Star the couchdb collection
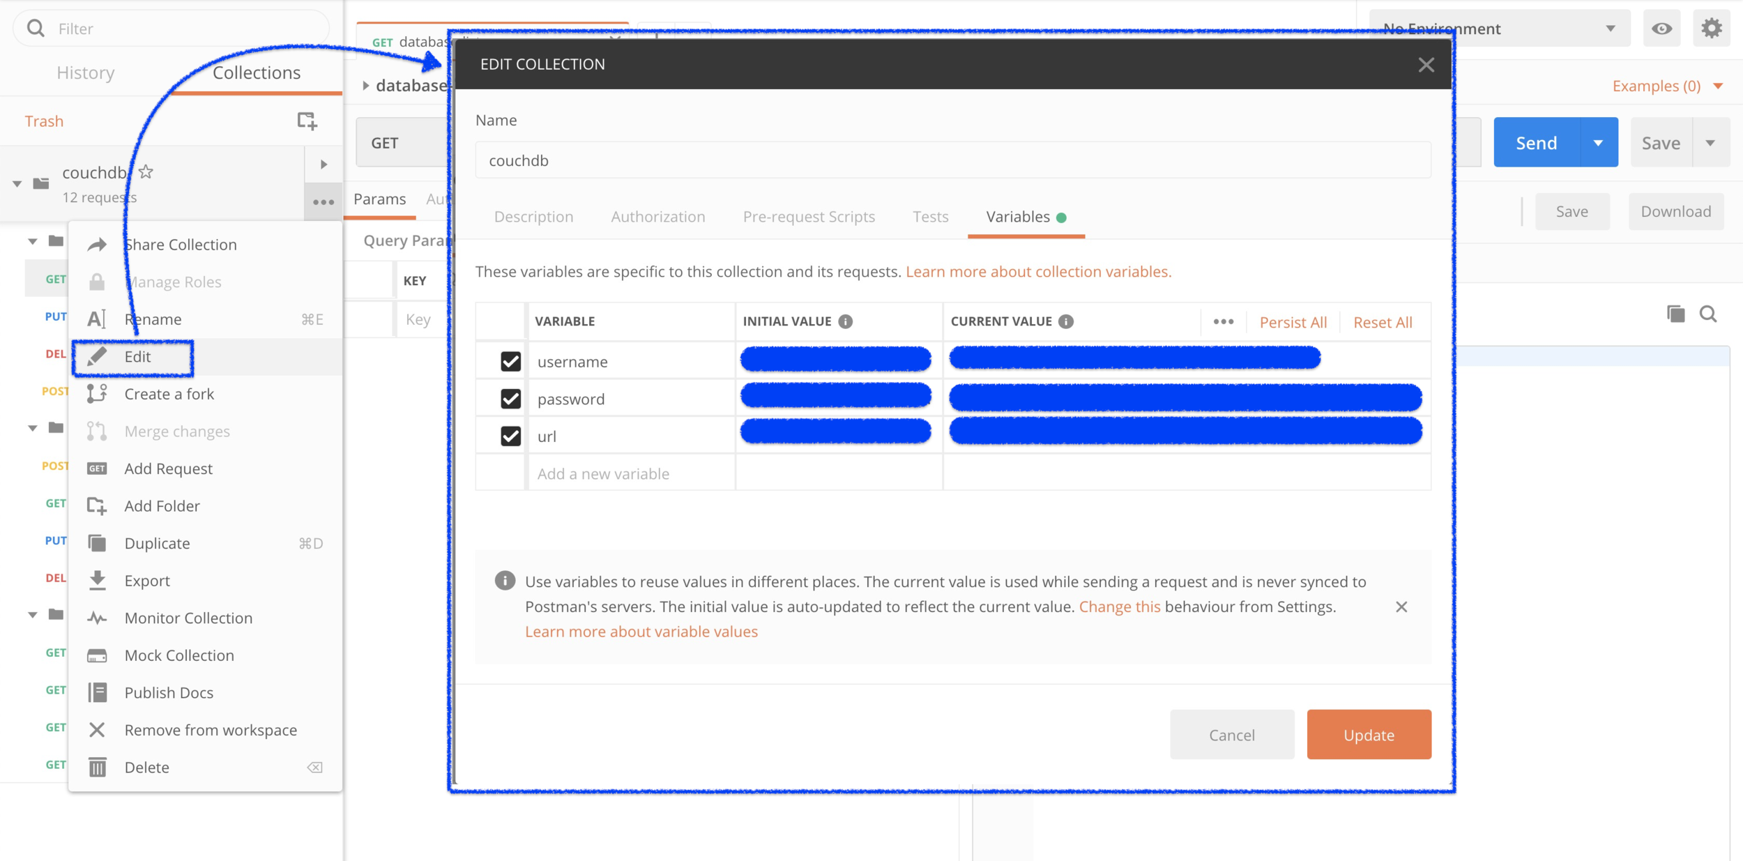 [x=146, y=172]
